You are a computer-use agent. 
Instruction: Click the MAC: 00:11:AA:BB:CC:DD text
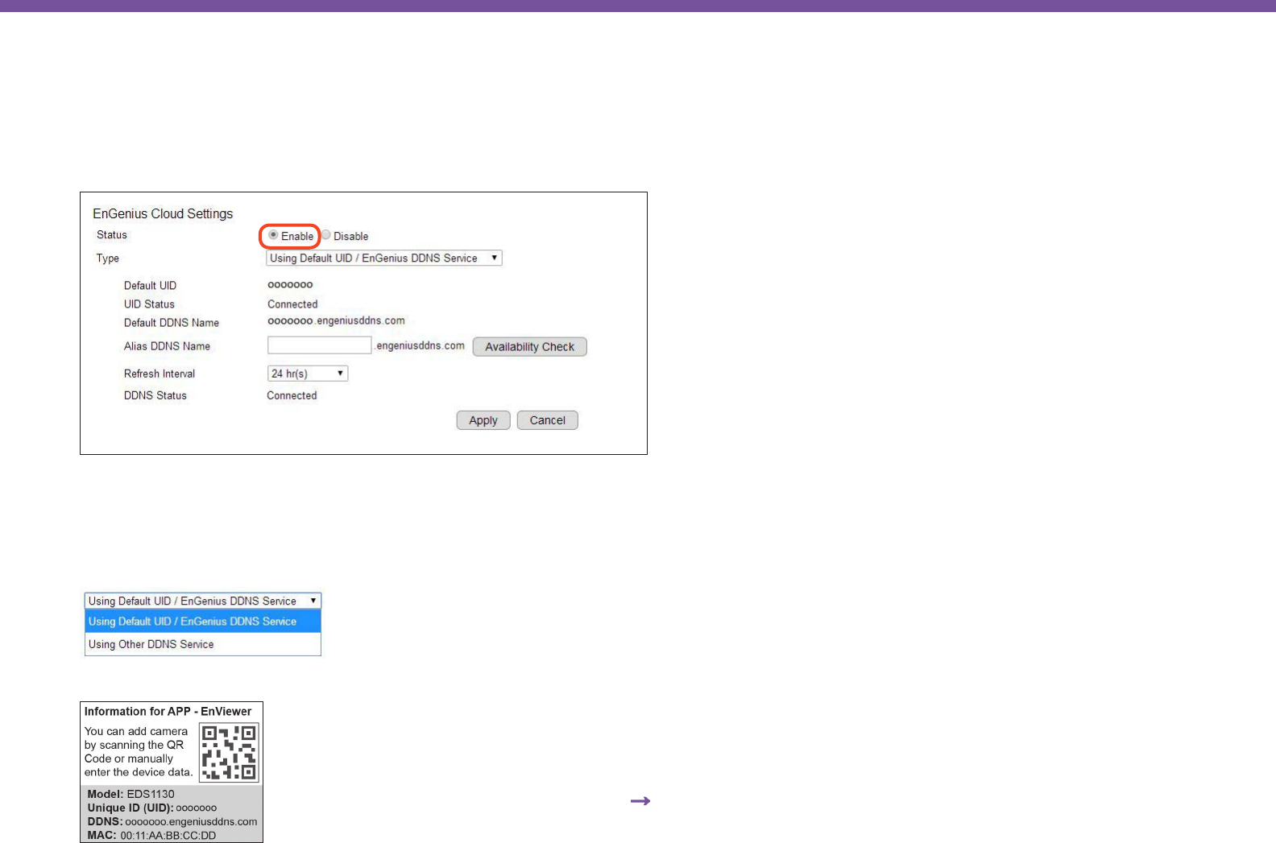(x=151, y=835)
